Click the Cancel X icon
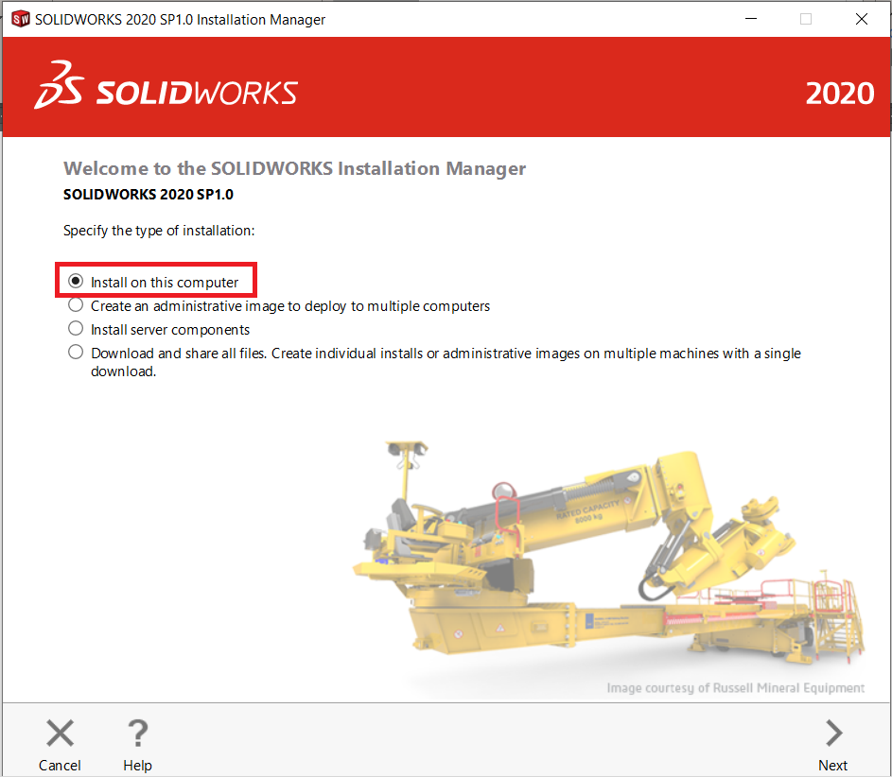The width and height of the screenshot is (892, 777). 60,733
